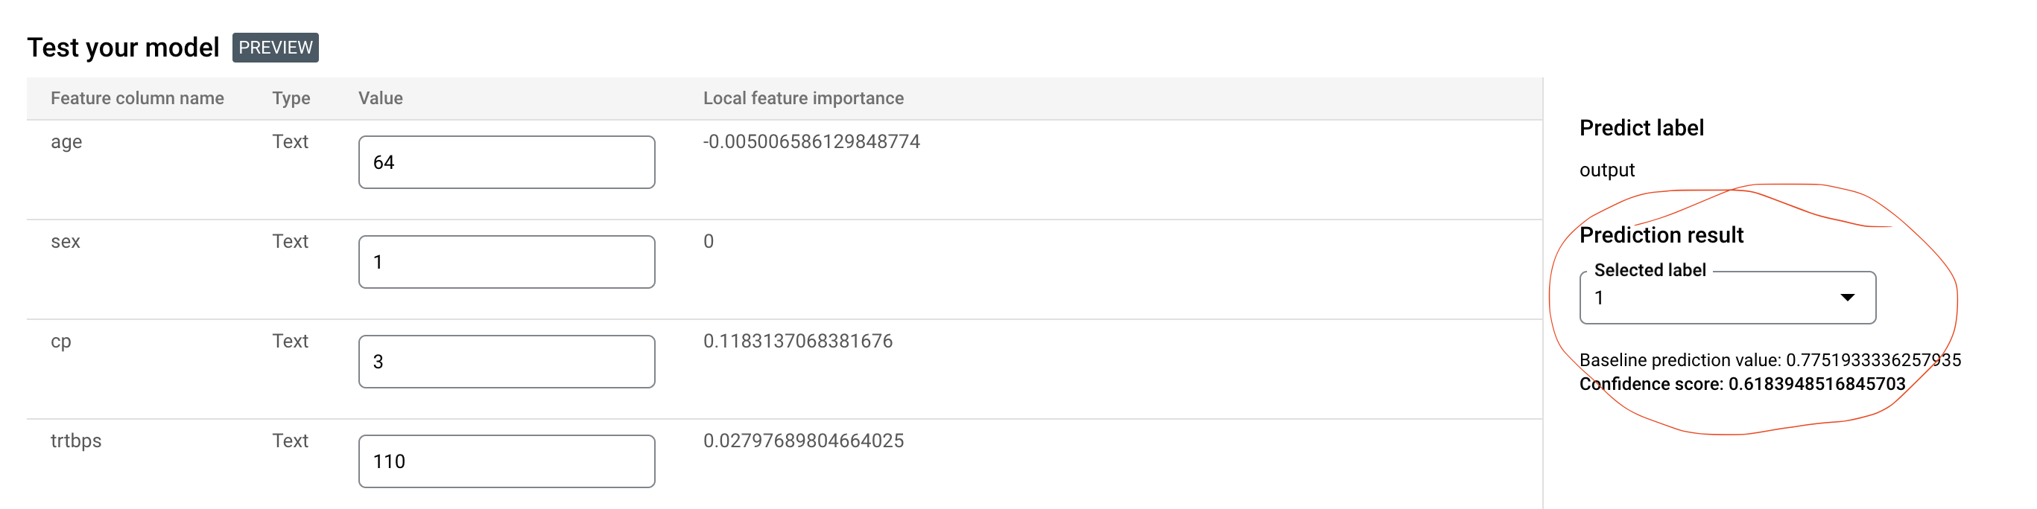Click the age local feature importance value
This screenshot has width=2037, height=509.
tap(811, 141)
